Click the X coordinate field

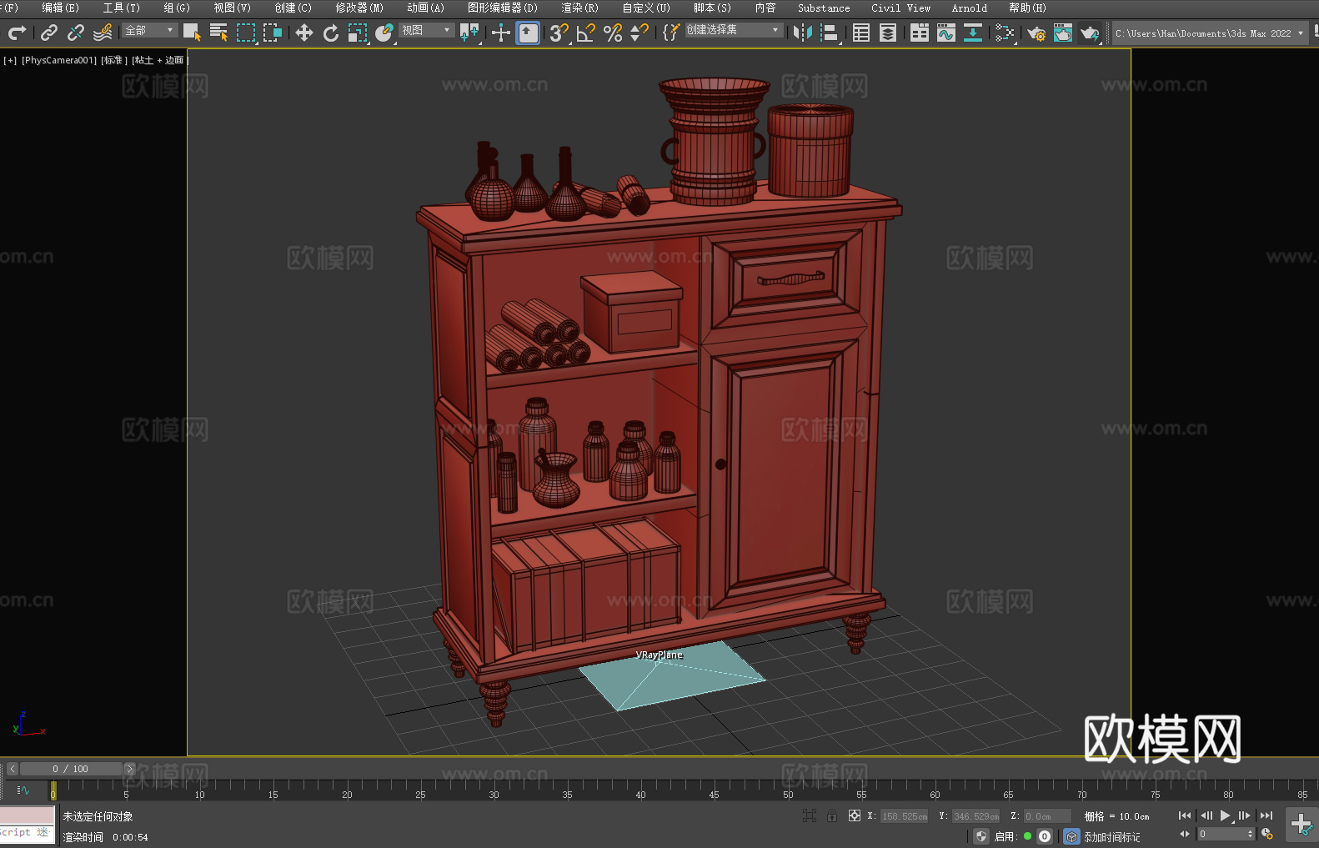904,816
